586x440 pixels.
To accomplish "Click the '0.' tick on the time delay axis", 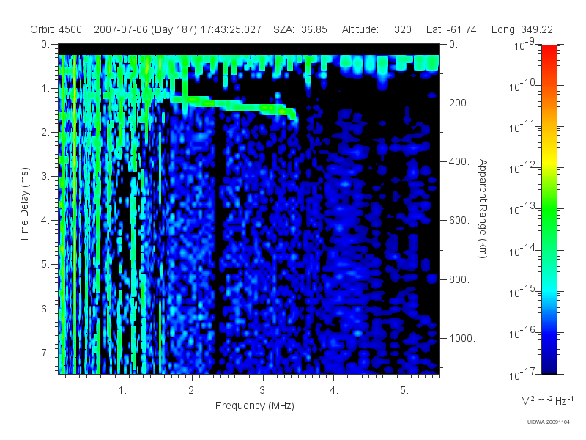I will [x=45, y=45].
